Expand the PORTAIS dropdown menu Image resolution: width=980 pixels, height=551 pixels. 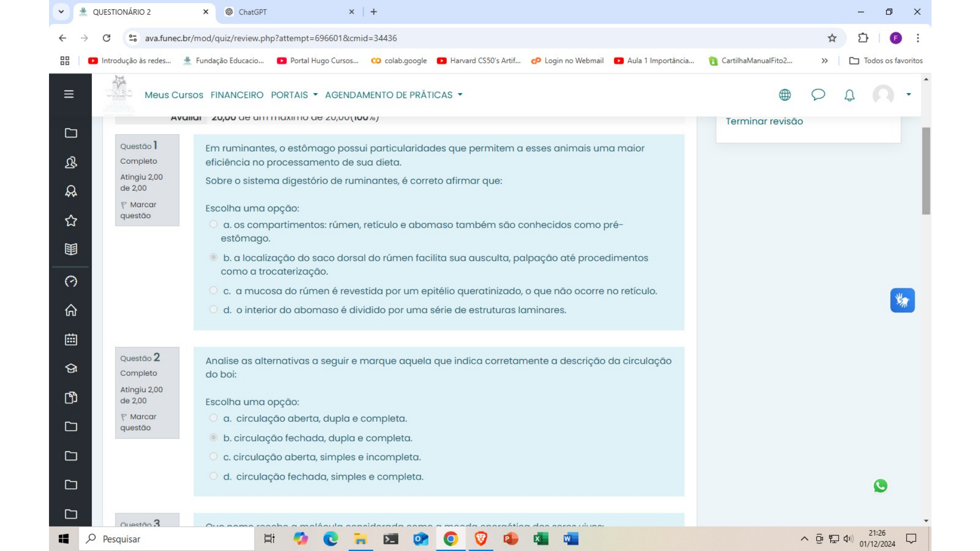pyautogui.click(x=294, y=95)
